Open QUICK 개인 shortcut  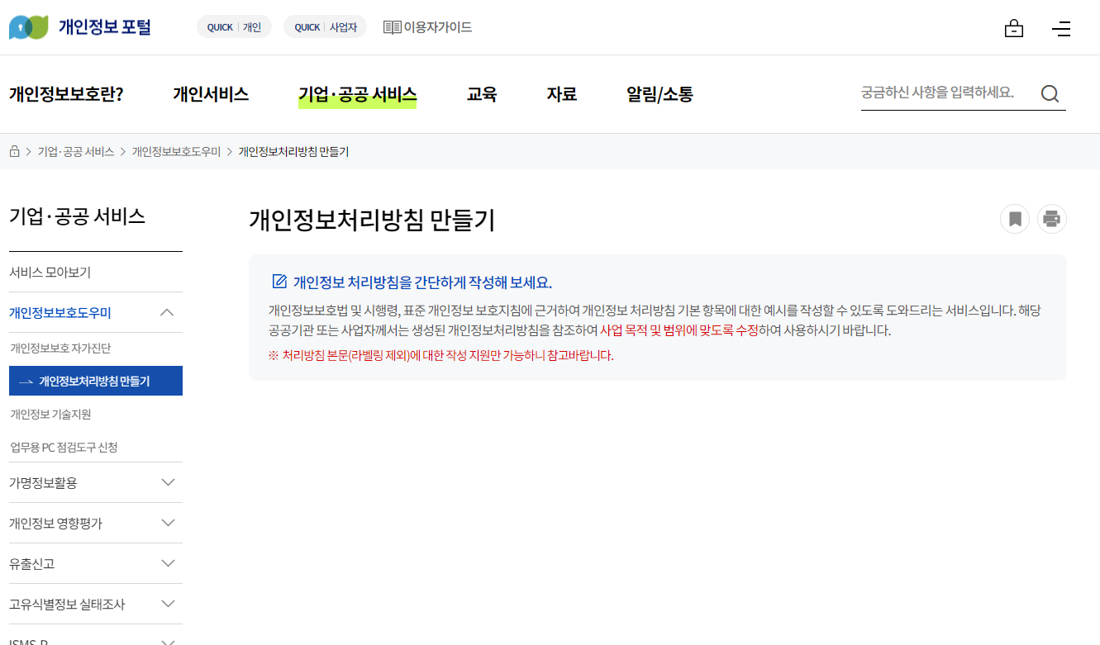click(x=234, y=27)
